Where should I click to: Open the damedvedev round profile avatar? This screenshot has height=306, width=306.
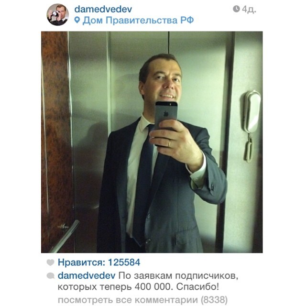pos(57,15)
